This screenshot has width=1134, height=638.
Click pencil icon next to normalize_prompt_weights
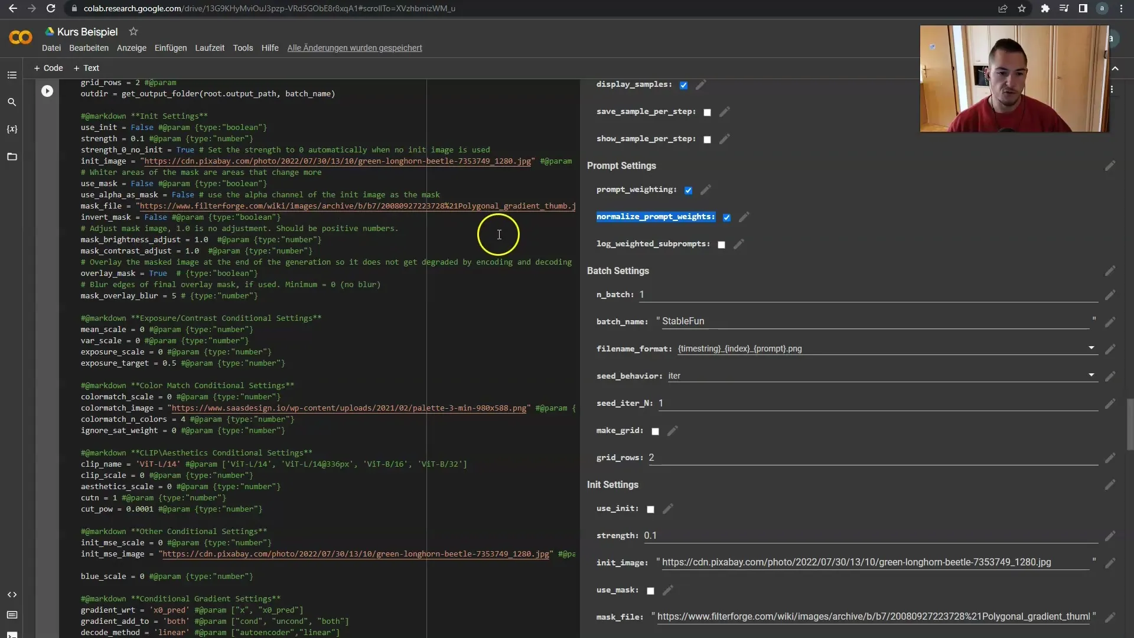coord(744,217)
